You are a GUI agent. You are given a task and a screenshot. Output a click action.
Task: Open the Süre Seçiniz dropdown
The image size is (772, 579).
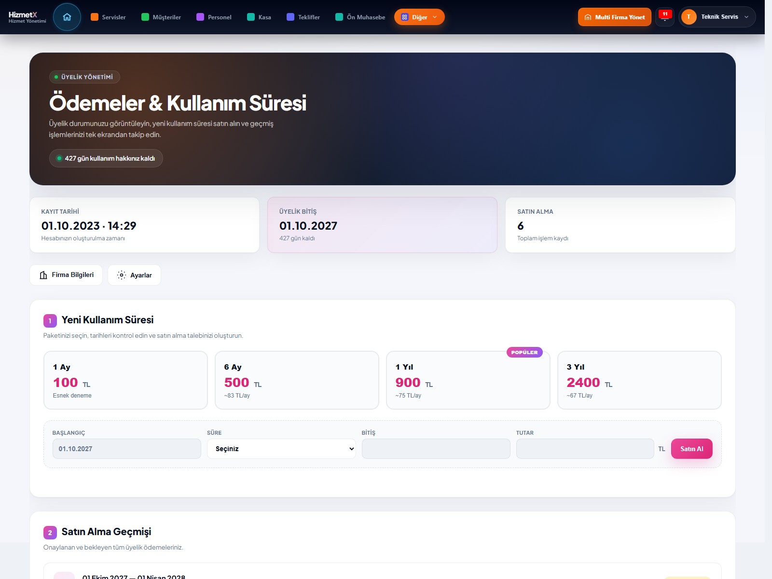click(x=281, y=449)
